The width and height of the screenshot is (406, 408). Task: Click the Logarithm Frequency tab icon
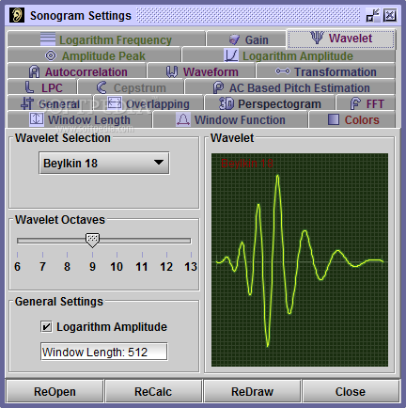[48, 39]
